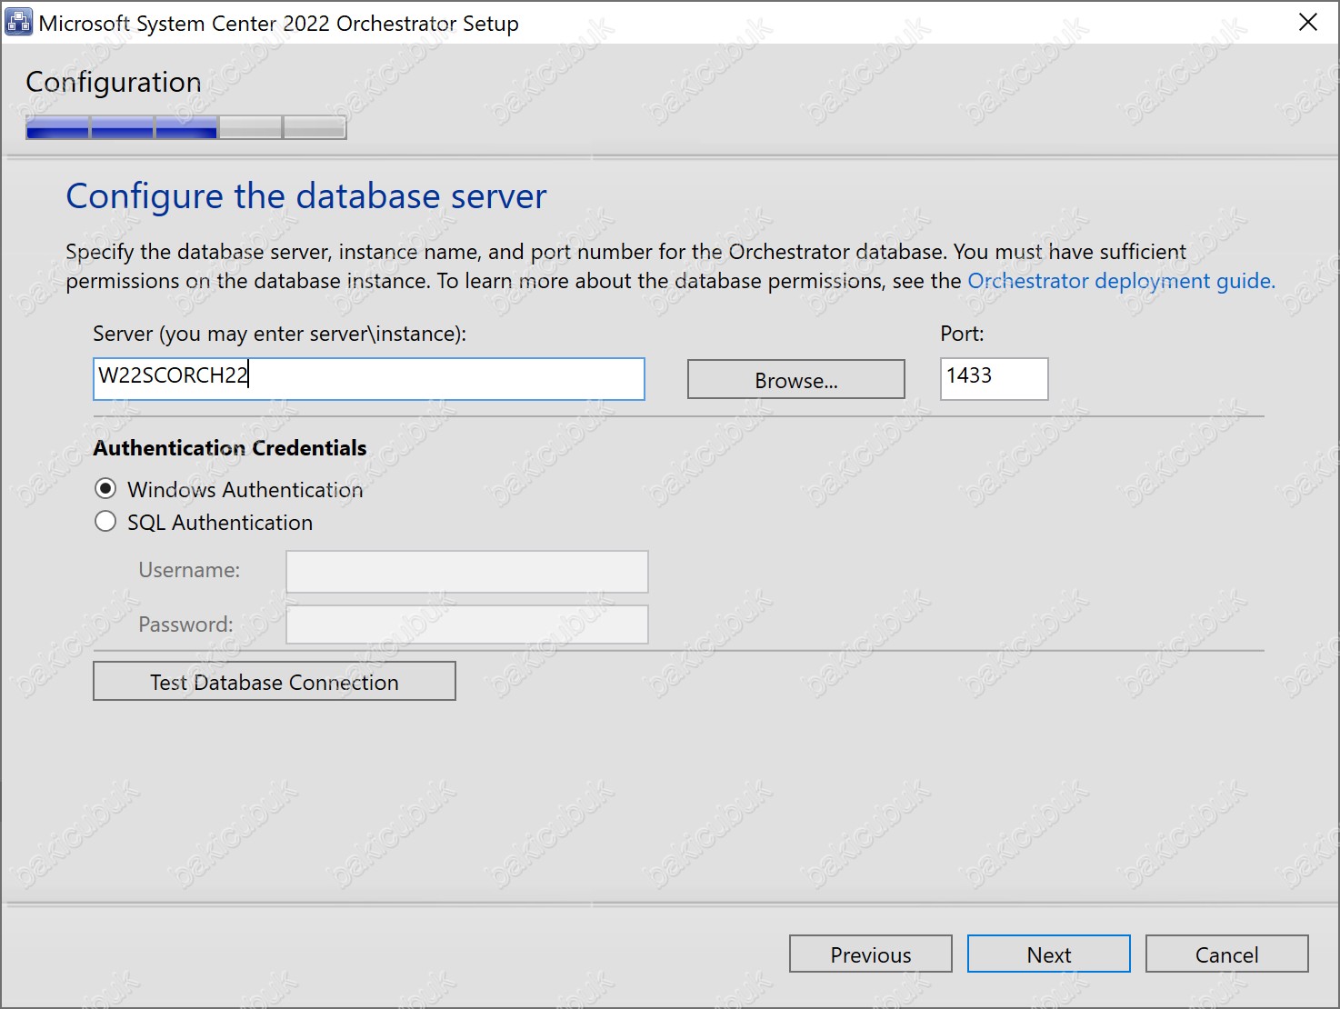Click the Server name input field
Image resolution: width=1340 pixels, height=1009 pixels.
[369, 378]
